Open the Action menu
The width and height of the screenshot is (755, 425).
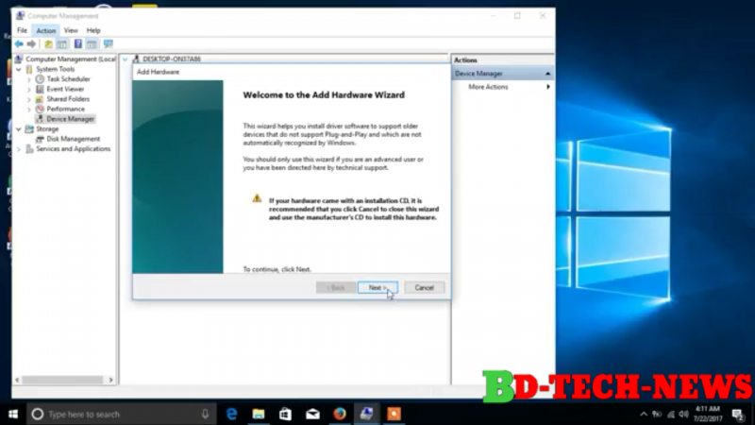[45, 30]
